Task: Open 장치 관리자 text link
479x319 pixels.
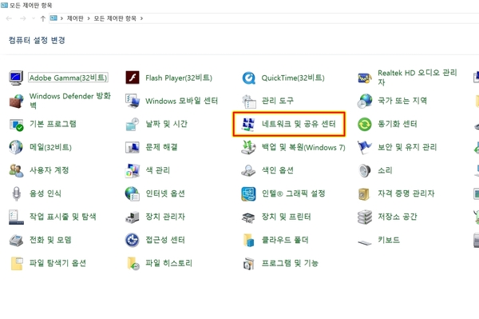Action: point(165,217)
